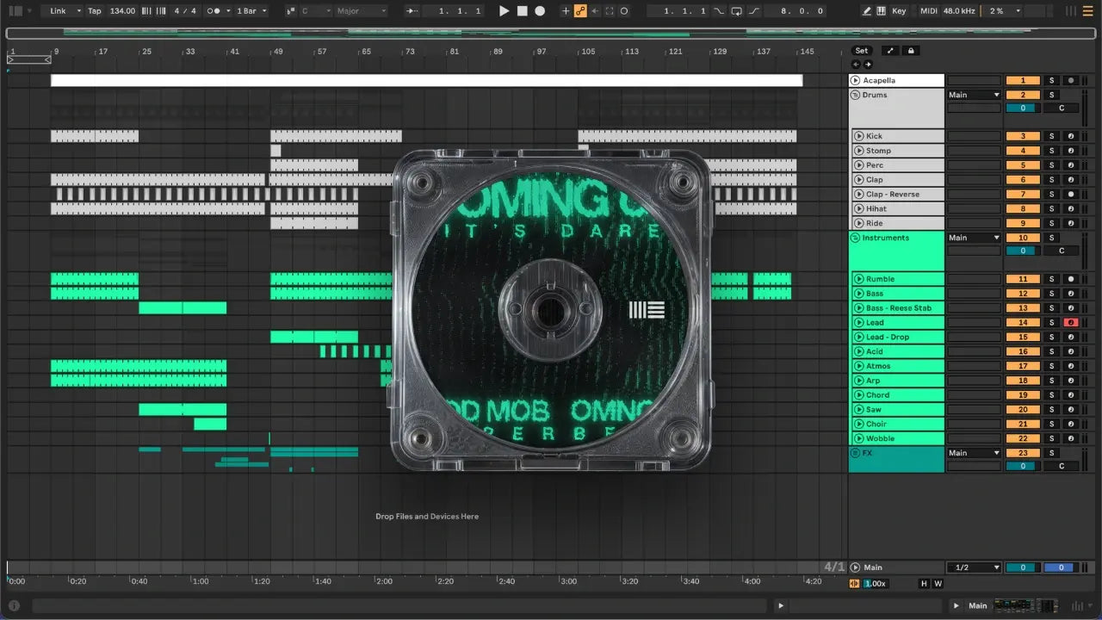
Task: Toggle track activator 11 for Rumble
Action: click(1023, 279)
